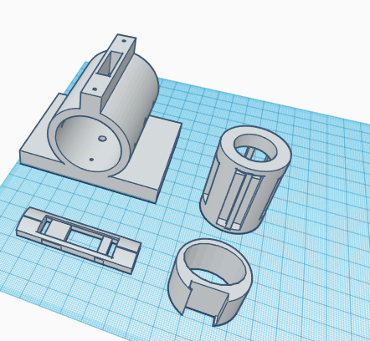Select the slotted cylinder cage part

[245, 180]
